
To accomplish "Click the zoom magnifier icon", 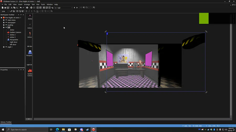I will tap(52, 11).
